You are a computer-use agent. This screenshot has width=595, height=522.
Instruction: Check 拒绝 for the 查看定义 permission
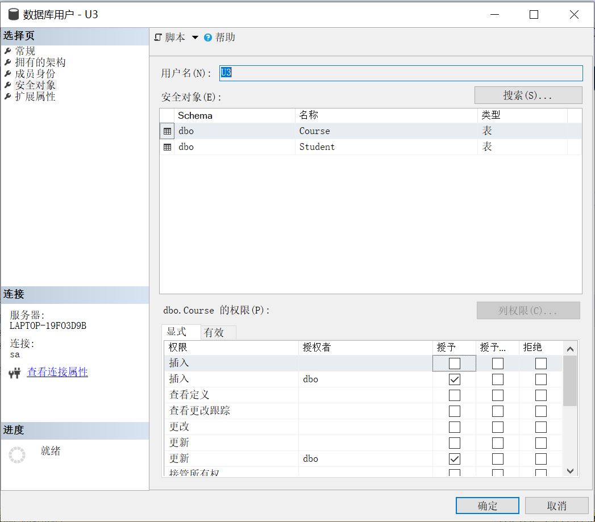pos(540,395)
